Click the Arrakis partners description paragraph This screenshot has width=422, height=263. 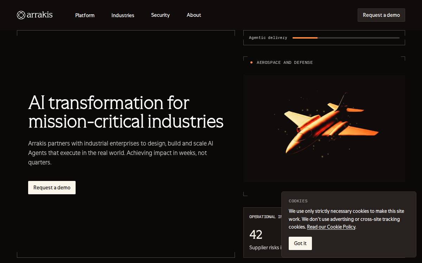point(121,153)
